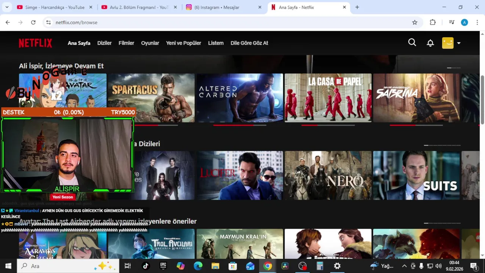Close the Simge YouTube tab

pyautogui.click(x=91, y=7)
